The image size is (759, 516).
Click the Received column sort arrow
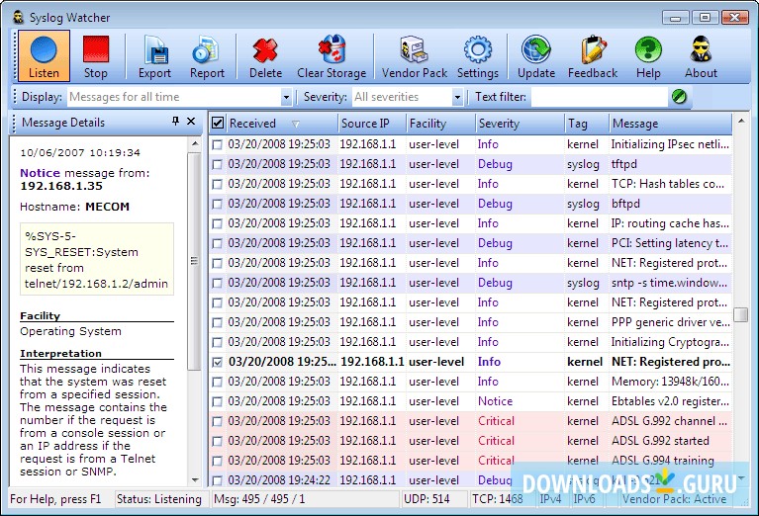296,125
